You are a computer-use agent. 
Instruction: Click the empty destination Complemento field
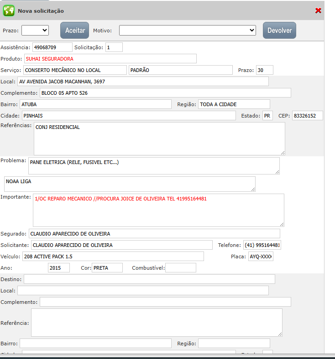pos(165,302)
